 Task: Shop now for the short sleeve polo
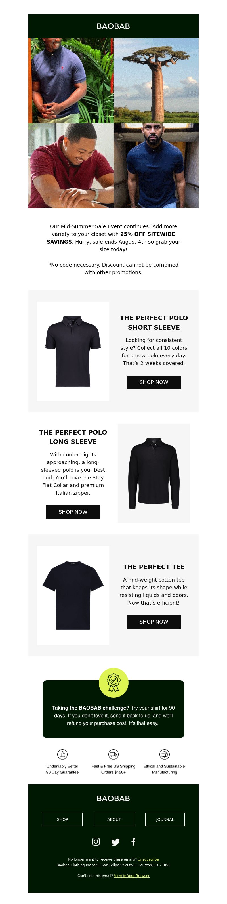[154, 382]
